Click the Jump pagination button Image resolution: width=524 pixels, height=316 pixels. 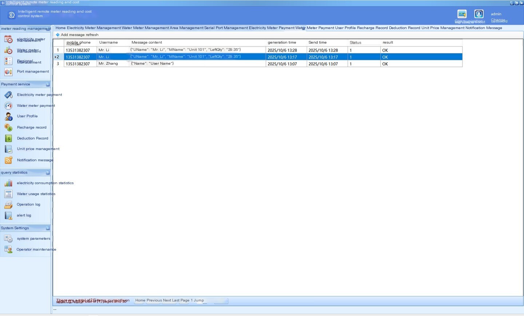(x=199, y=300)
